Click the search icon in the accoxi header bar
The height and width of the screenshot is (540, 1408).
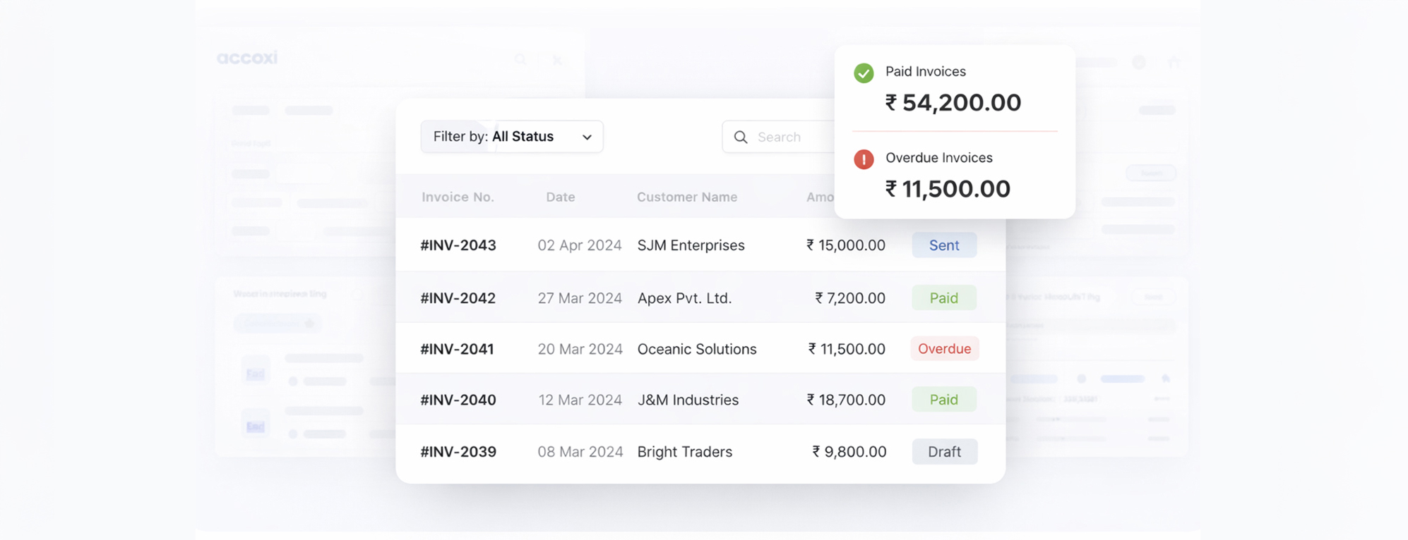pos(520,59)
